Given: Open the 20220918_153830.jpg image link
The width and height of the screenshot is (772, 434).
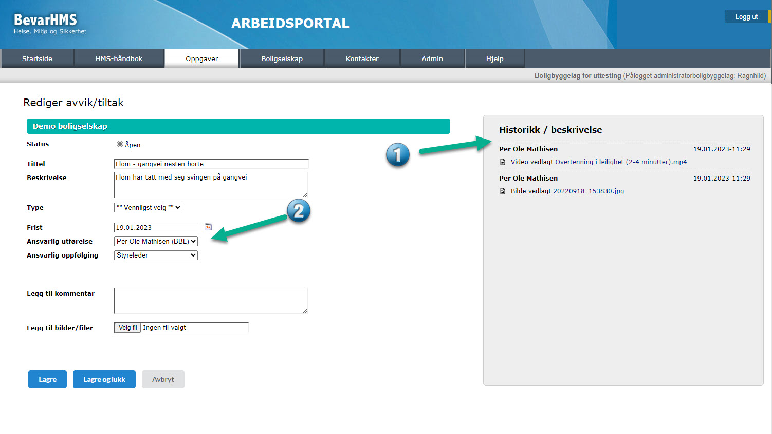Looking at the screenshot, I should 589,191.
